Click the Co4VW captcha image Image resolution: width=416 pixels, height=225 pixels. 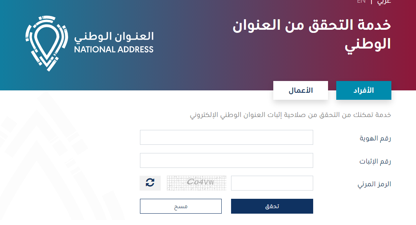point(197,183)
